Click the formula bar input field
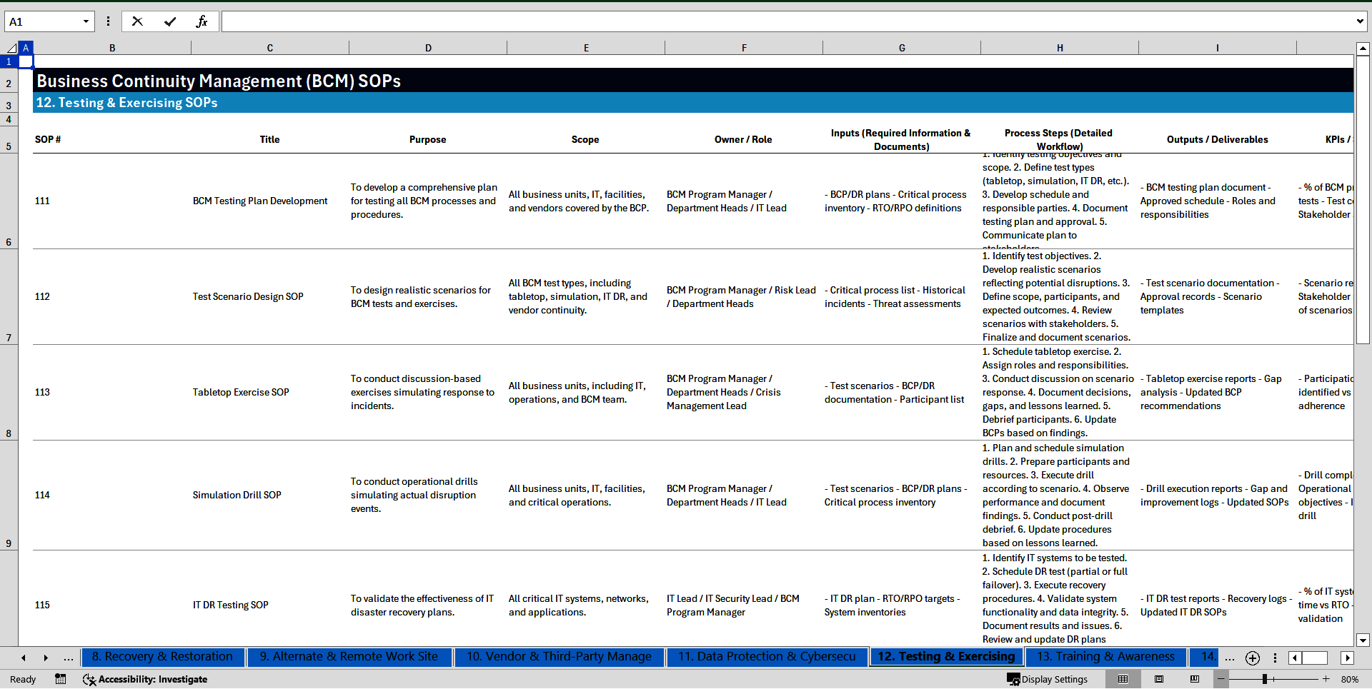Screen dimensions: 1372x689 click(x=786, y=21)
